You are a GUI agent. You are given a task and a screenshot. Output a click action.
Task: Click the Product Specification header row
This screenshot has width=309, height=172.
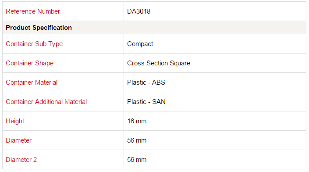(x=154, y=27)
